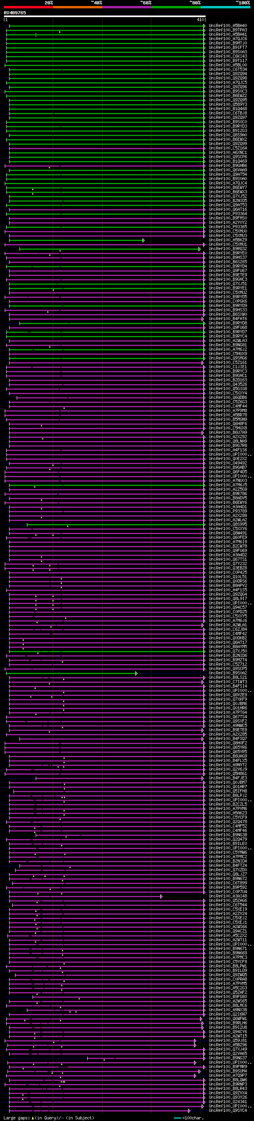Select the UniRef100_Q9AT54 label

point(228,174)
